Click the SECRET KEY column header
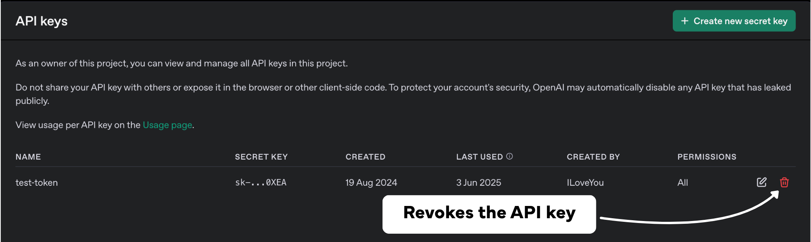The width and height of the screenshot is (811, 242). [261, 157]
